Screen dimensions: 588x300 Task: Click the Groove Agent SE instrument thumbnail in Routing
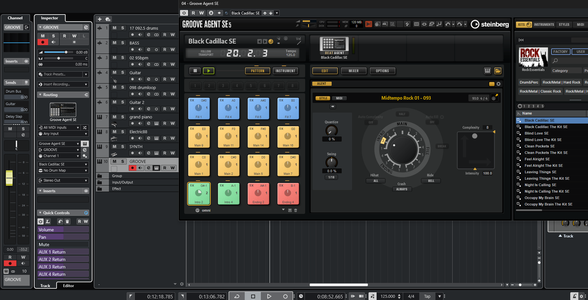pos(63,110)
